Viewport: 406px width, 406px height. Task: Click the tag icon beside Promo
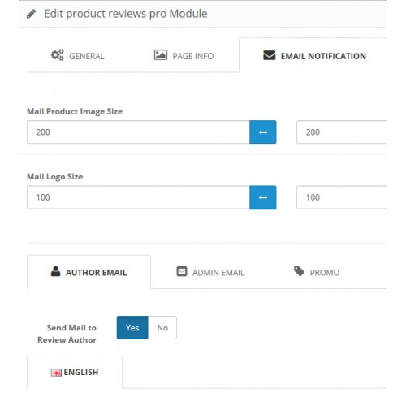click(x=300, y=271)
